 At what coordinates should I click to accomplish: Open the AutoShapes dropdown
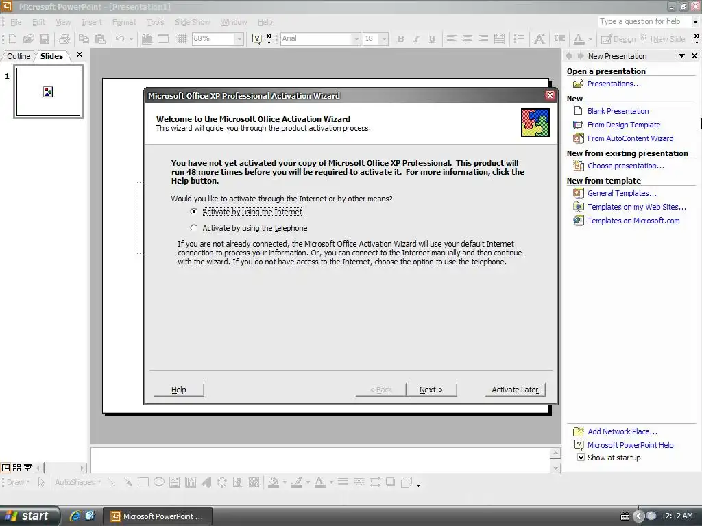coord(78,482)
